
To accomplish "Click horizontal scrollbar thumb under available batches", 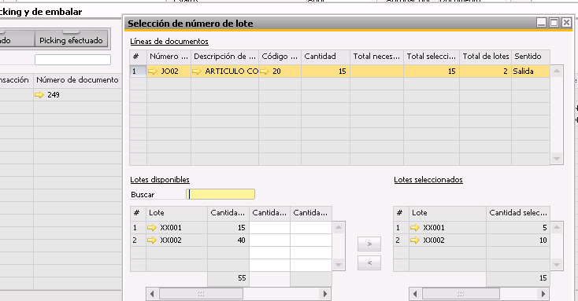I will pyautogui.click(x=201, y=294).
